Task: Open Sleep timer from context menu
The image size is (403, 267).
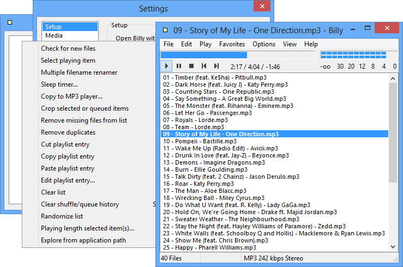Action: coord(59,84)
